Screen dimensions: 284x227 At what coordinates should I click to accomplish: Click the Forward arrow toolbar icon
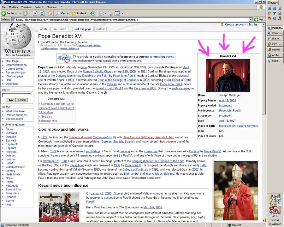25,13
